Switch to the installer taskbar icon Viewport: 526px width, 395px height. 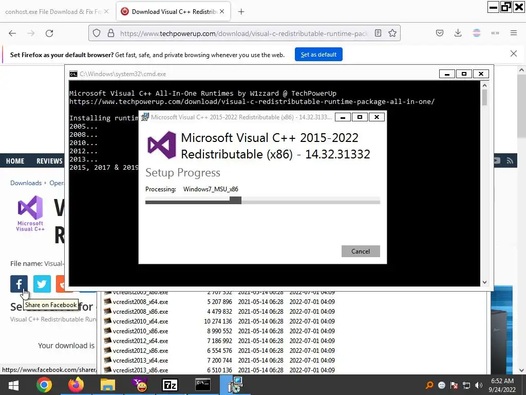[x=235, y=385]
